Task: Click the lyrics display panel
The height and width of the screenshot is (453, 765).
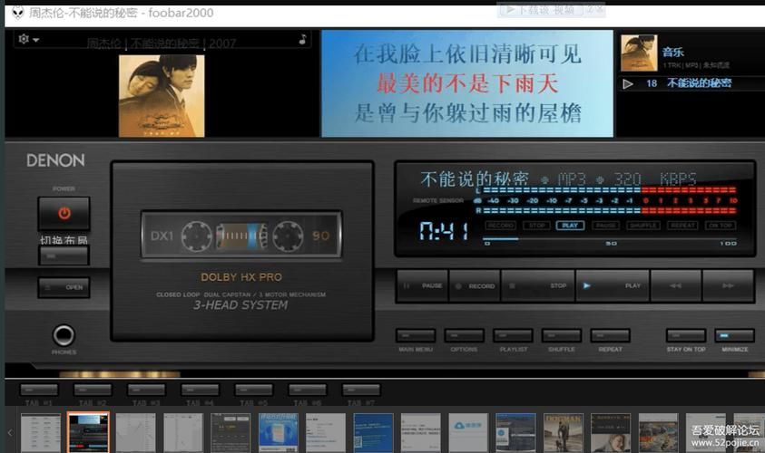Action: click(467, 83)
